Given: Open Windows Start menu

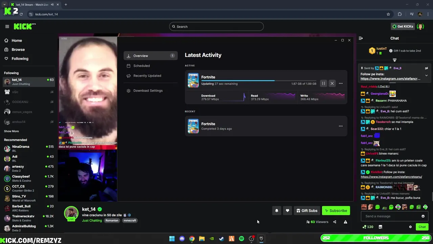Looking at the screenshot, I should pyautogui.click(x=172, y=239).
